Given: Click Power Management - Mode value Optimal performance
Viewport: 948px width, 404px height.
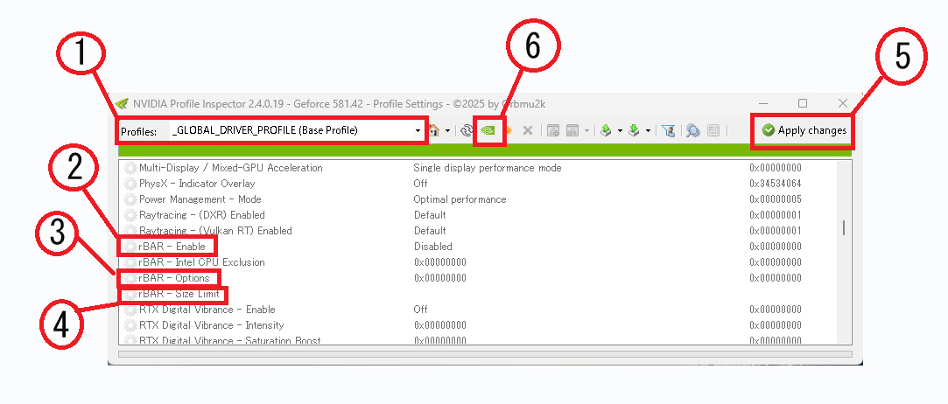Looking at the screenshot, I should point(460,199).
